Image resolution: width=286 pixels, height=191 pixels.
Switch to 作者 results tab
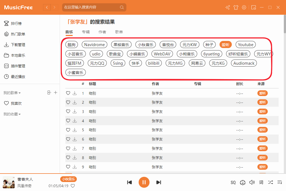coord(102,32)
